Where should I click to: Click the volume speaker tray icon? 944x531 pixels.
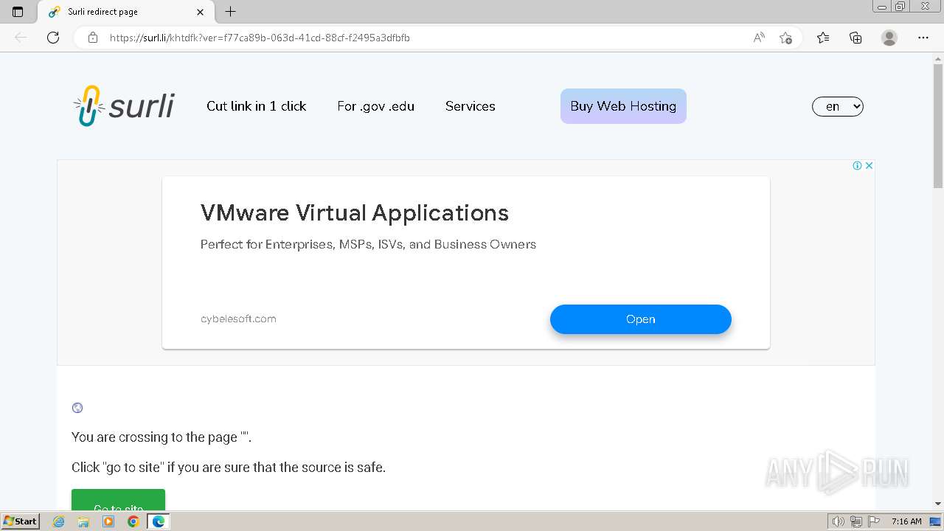(839, 521)
